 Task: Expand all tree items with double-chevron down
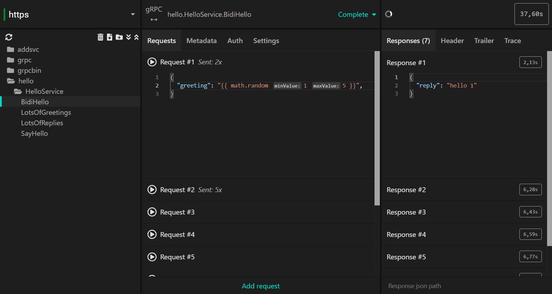[x=129, y=37]
